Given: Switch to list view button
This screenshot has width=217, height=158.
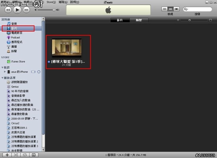Looking at the screenshot, I should click(x=164, y=9).
